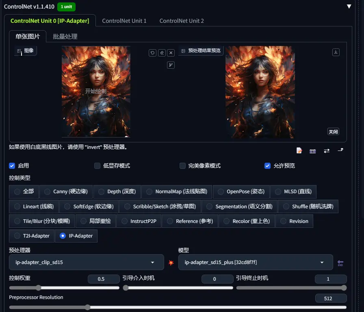Select the OpenPose (姿态) option
364x312 pixels.
pyautogui.click(x=241, y=192)
